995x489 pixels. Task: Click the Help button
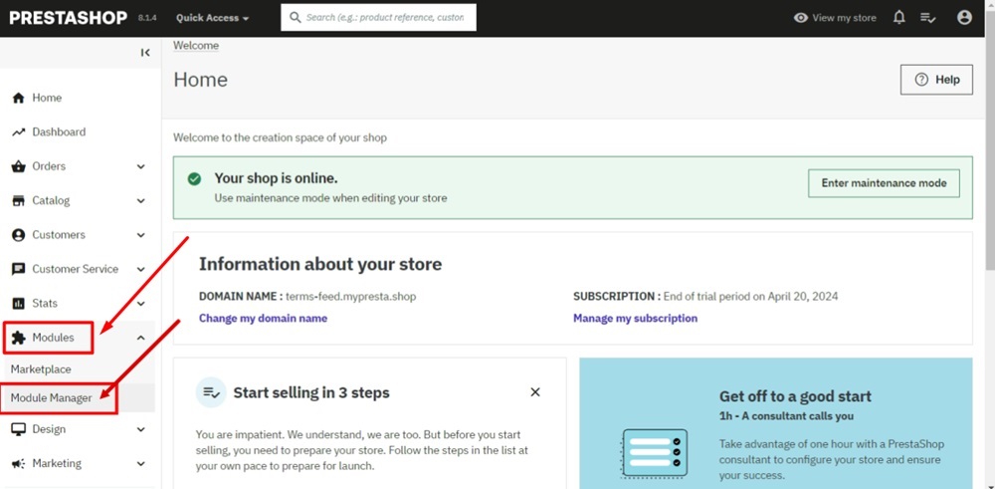pyautogui.click(x=936, y=80)
